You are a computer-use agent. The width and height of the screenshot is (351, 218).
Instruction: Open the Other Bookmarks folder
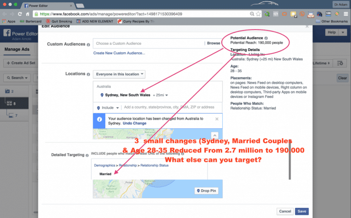click(x=332, y=21)
